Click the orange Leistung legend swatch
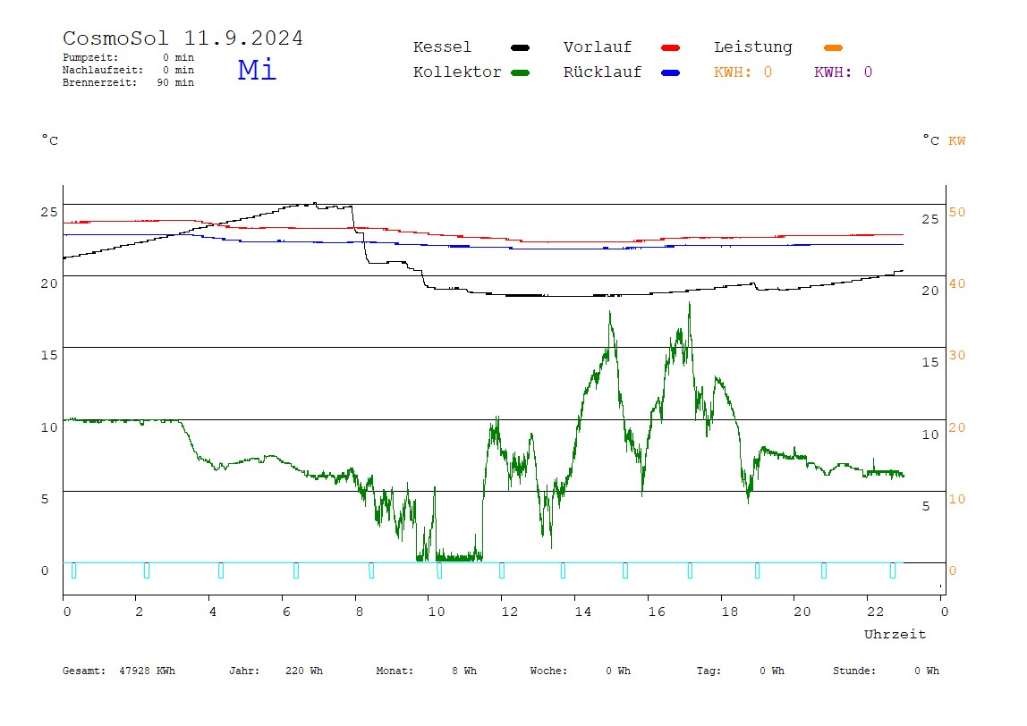This screenshot has height=726, width=1027. 833,47
